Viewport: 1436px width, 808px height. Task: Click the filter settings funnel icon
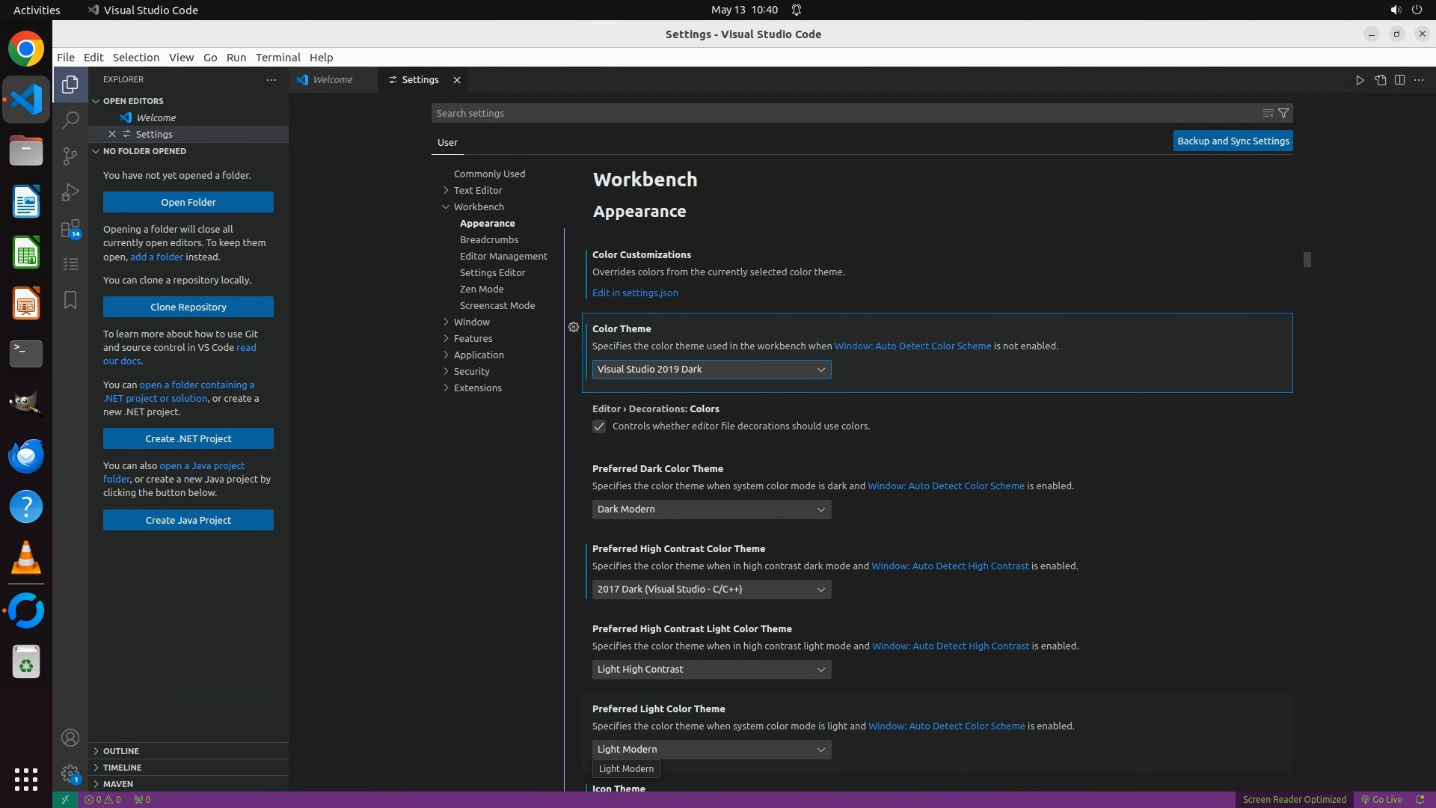1283,113
